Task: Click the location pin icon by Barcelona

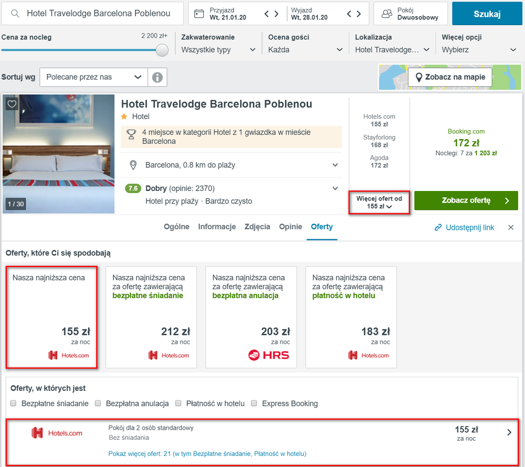Action: (133, 165)
